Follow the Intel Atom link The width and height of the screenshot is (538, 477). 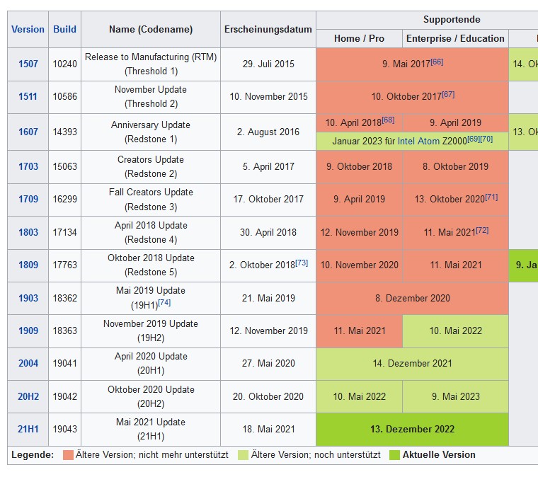point(418,142)
